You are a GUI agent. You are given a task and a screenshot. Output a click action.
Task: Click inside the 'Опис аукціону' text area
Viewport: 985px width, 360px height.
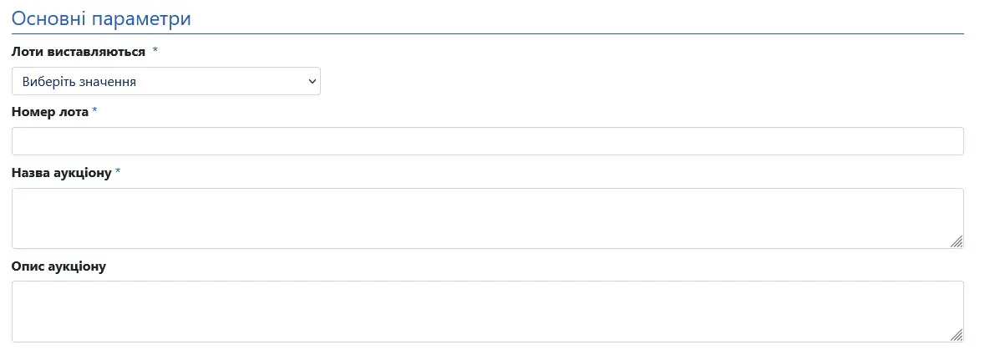click(x=487, y=312)
